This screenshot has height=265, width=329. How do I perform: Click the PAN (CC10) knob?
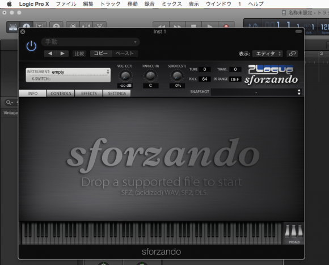[150, 76]
